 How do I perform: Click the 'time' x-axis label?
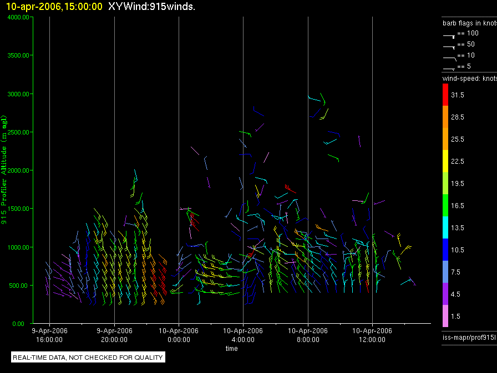pyautogui.click(x=232, y=348)
